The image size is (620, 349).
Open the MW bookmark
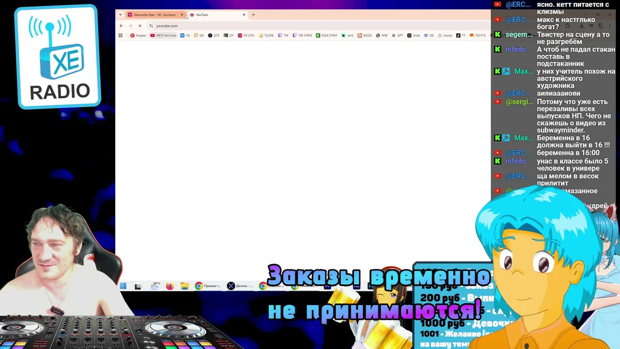(x=382, y=35)
